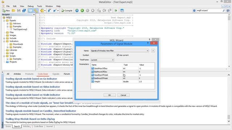Click the icon right of search magnifier
Viewport: 232px width, 130px height.
[228, 10]
